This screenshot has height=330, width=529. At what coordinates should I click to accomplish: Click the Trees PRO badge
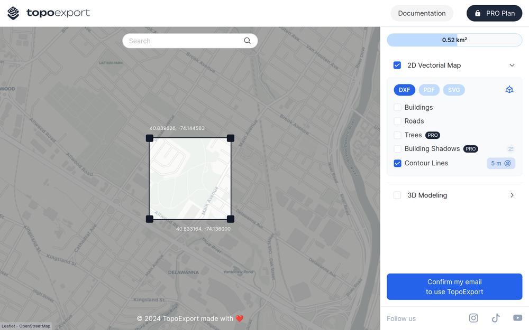(x=433, y=135)
